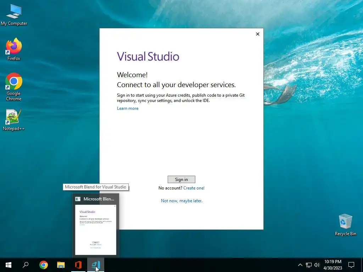Screen dimensions: 363x272
Task: Open the Learn more link
Action: point(128,108)
